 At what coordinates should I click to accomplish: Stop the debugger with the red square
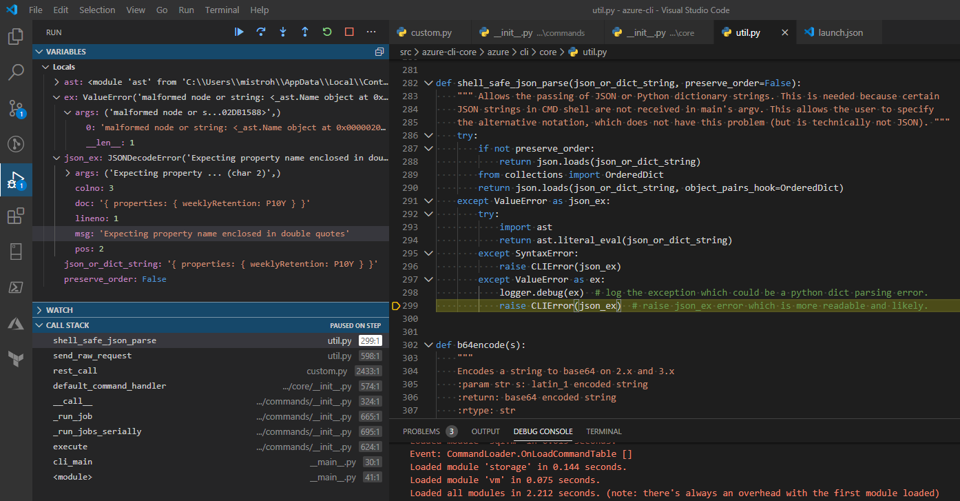pyautogui.click(x=349, y=32)
